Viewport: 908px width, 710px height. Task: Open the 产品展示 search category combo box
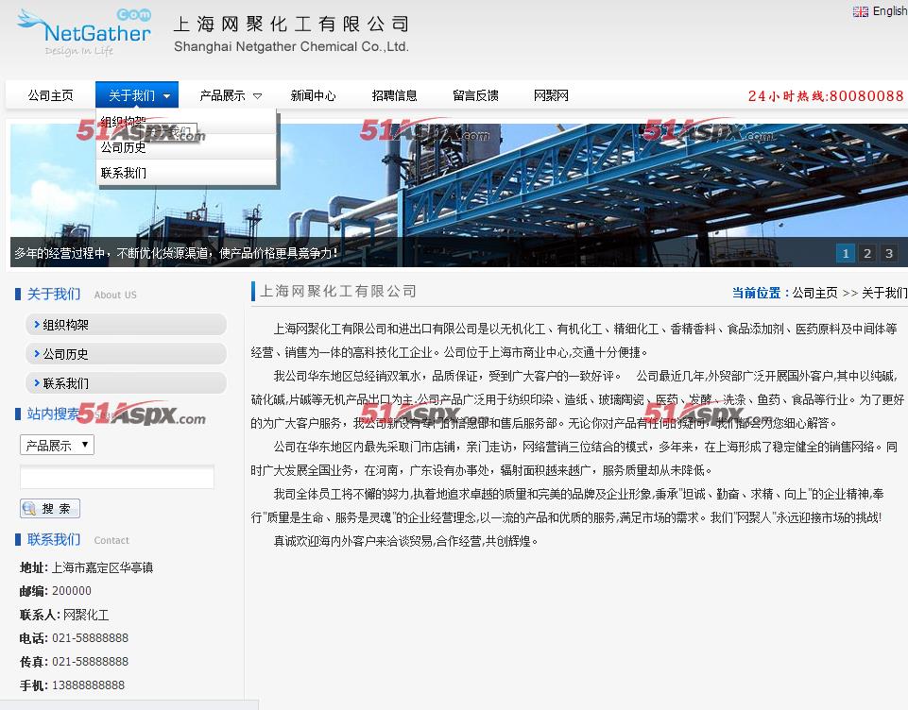click(x=57, y=445)
